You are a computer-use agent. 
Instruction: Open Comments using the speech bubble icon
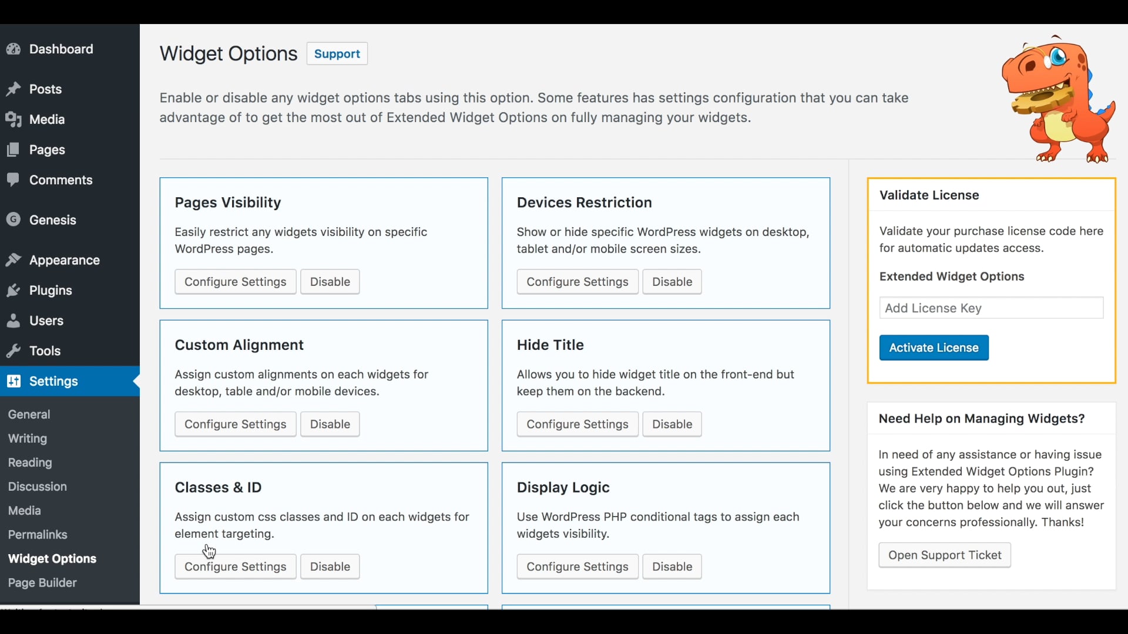[x=14, y=180]
